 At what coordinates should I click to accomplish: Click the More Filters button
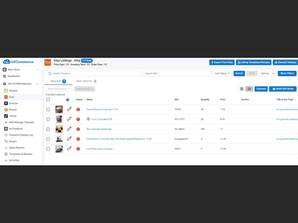point(287,73)
